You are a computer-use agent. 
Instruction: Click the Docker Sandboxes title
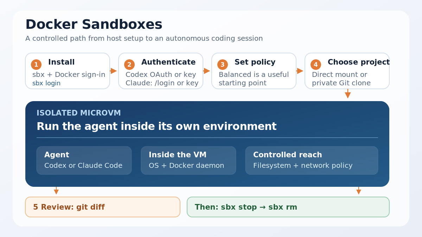click(x=94, y=25)
